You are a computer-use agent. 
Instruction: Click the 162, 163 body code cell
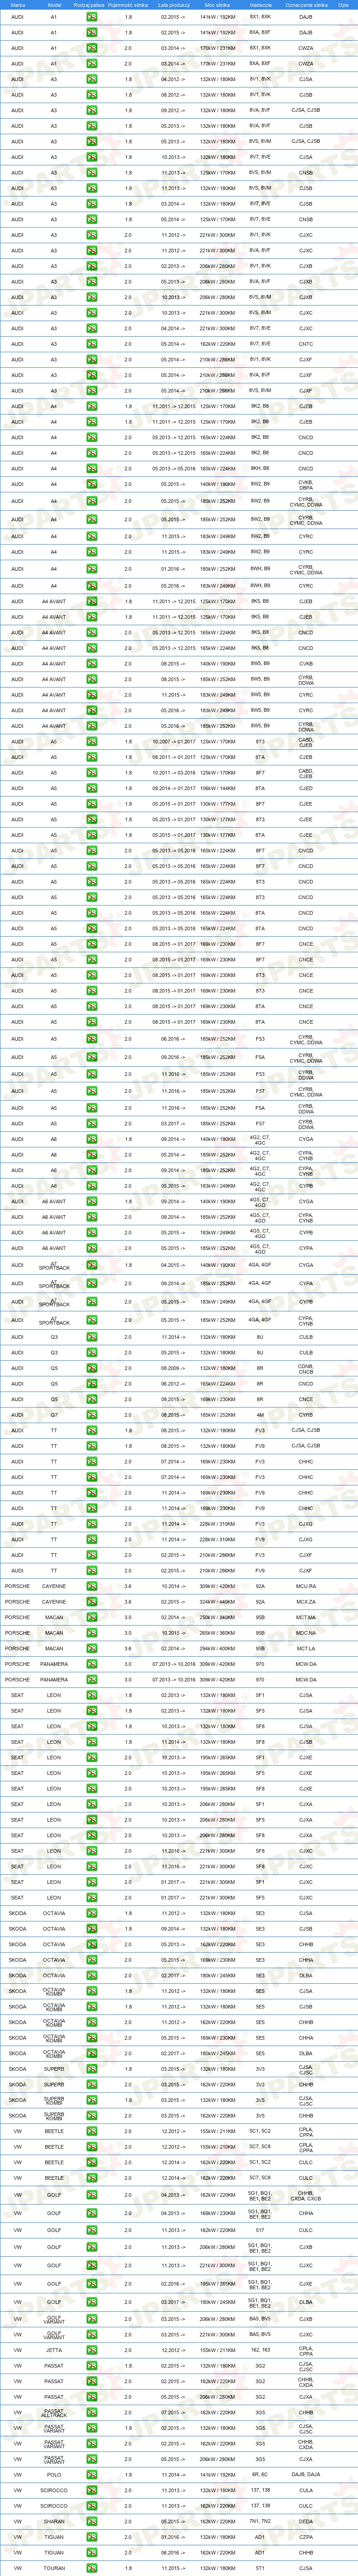coord(260,2350)
